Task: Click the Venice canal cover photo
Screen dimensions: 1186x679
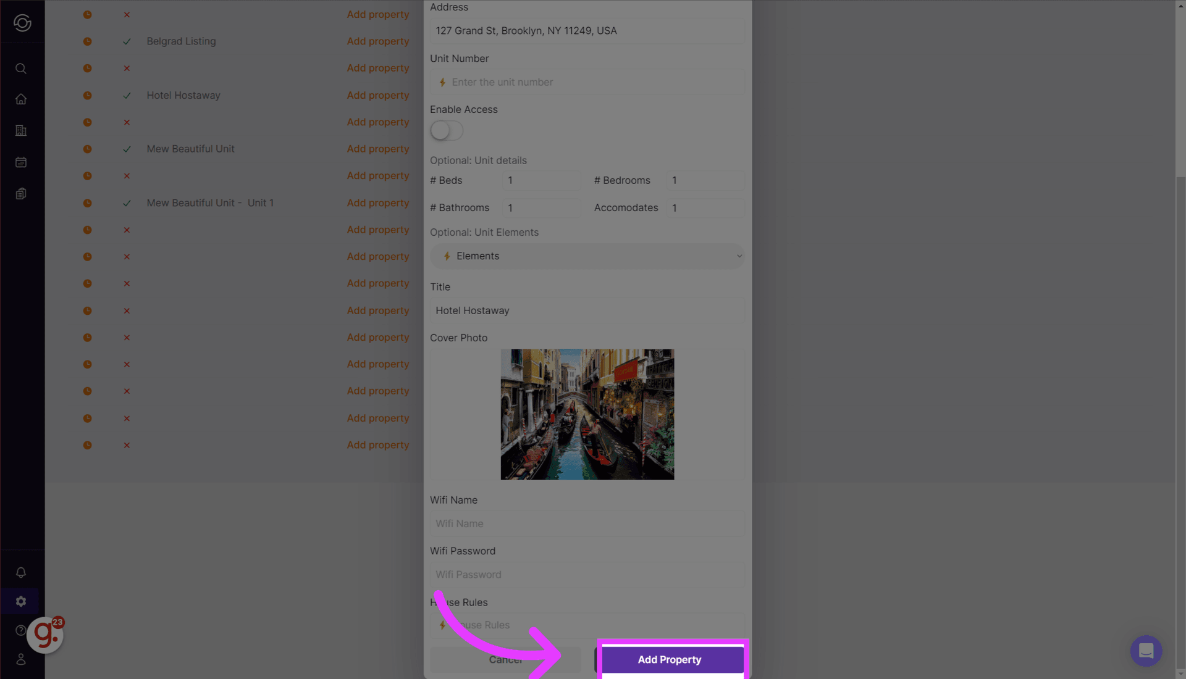Action: [587, 414]
